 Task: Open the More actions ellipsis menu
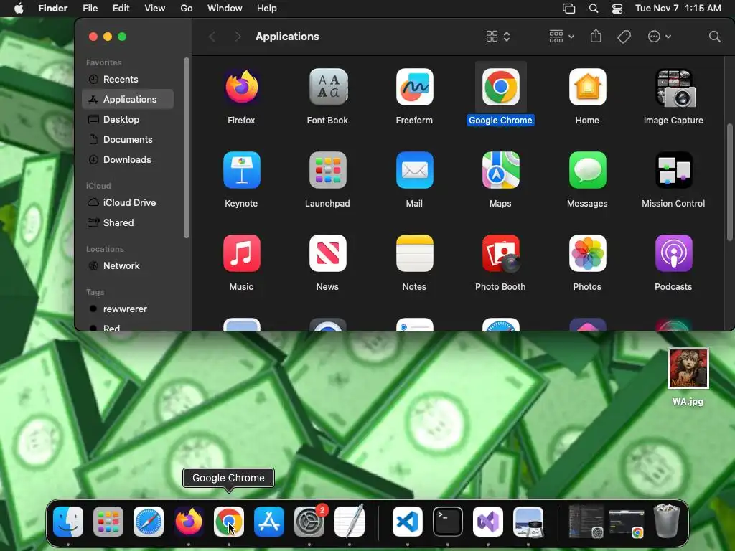[x=659, y=37]
